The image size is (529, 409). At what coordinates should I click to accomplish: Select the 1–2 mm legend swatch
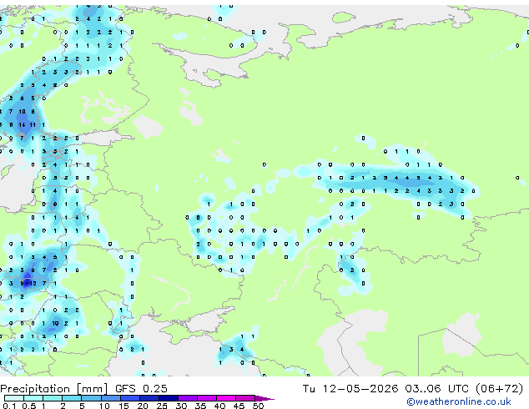pos(53,398)
